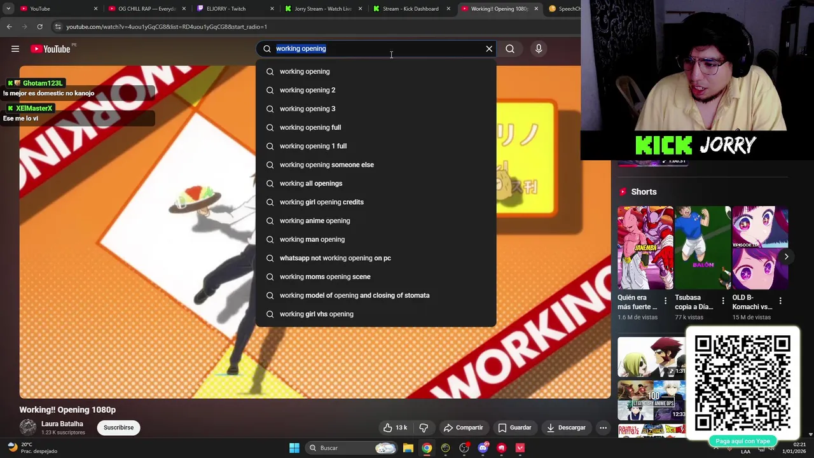Download video with Descargar button

point(566,427)
